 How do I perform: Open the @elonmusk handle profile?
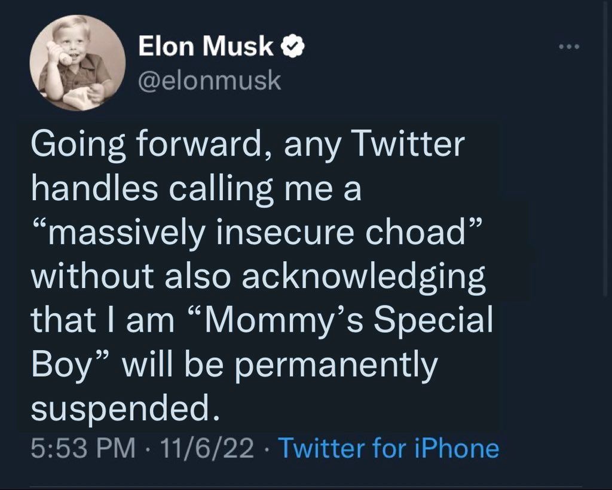click(209, 79)
